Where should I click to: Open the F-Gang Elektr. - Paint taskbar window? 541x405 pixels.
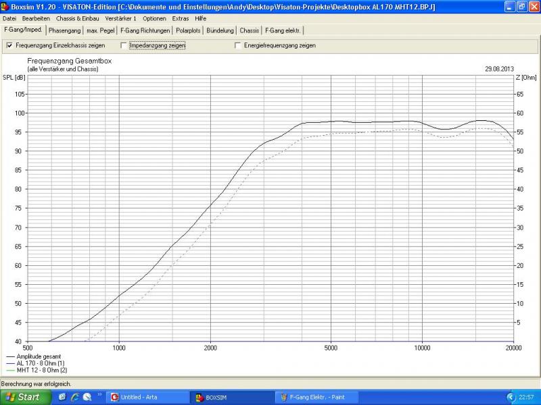tap(316, 397)
